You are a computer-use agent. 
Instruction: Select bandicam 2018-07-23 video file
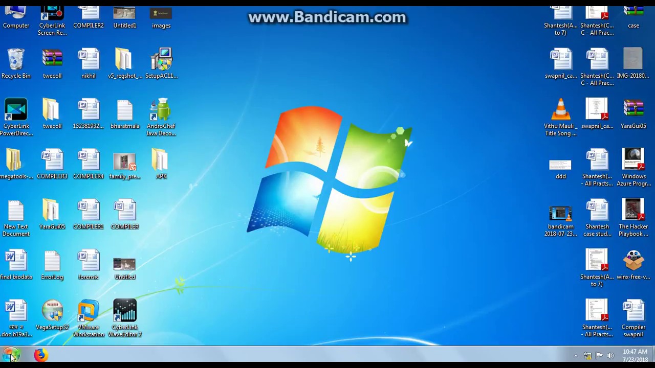[x=561, y=221]
